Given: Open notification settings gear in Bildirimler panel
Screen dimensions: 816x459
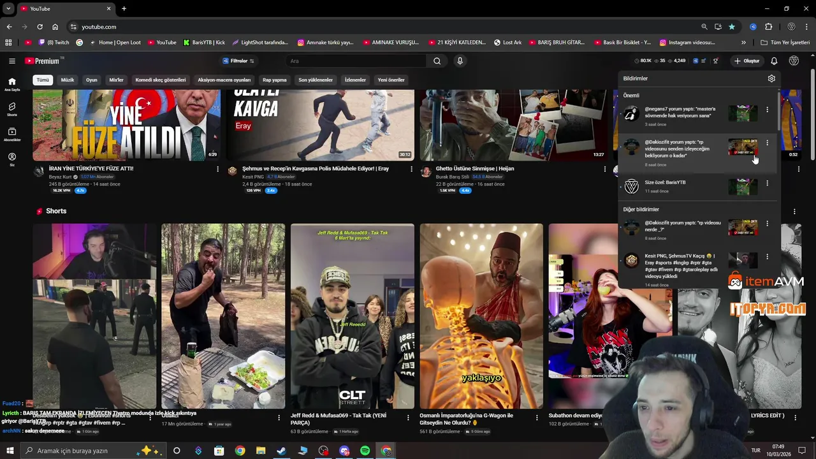Looking at the screenshot, I should (x=771, y=78).
